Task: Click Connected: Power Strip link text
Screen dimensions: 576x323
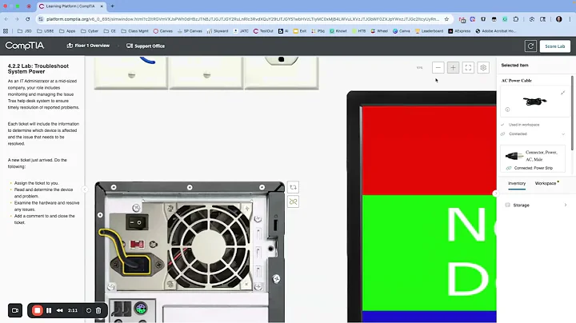Action: click(x=533, y=168)
